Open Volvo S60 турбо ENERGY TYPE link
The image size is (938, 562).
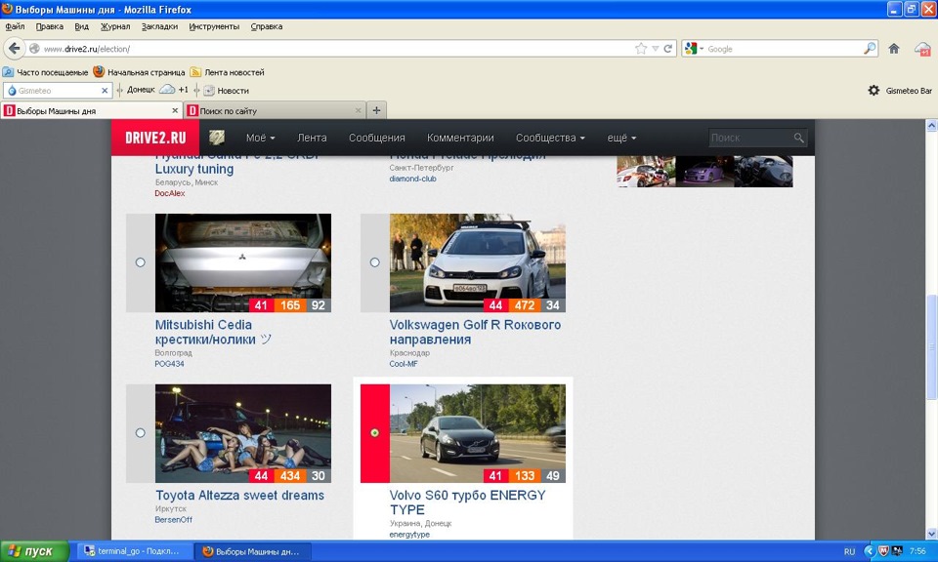(467, 502)
